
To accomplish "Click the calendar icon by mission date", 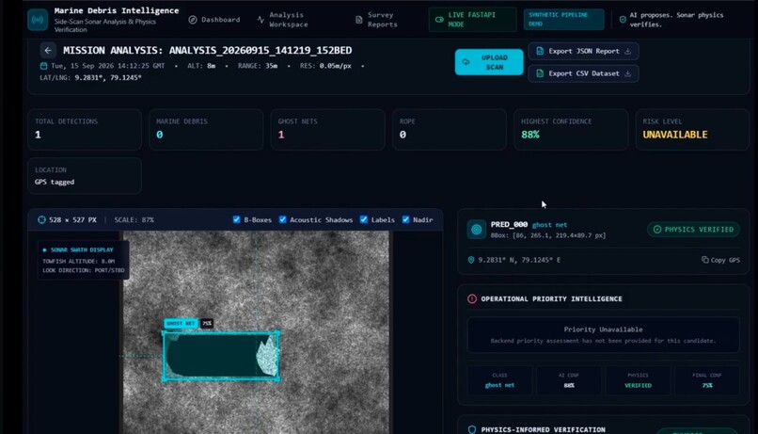I will (43, 66).
